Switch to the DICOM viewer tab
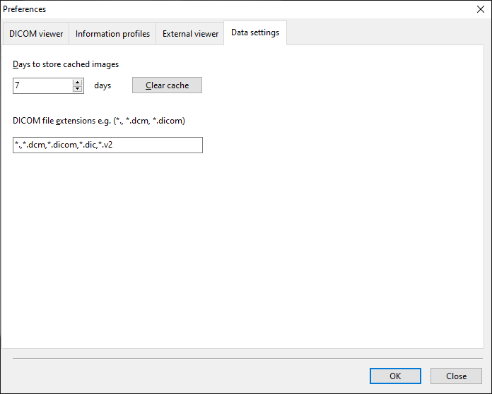 36,34
